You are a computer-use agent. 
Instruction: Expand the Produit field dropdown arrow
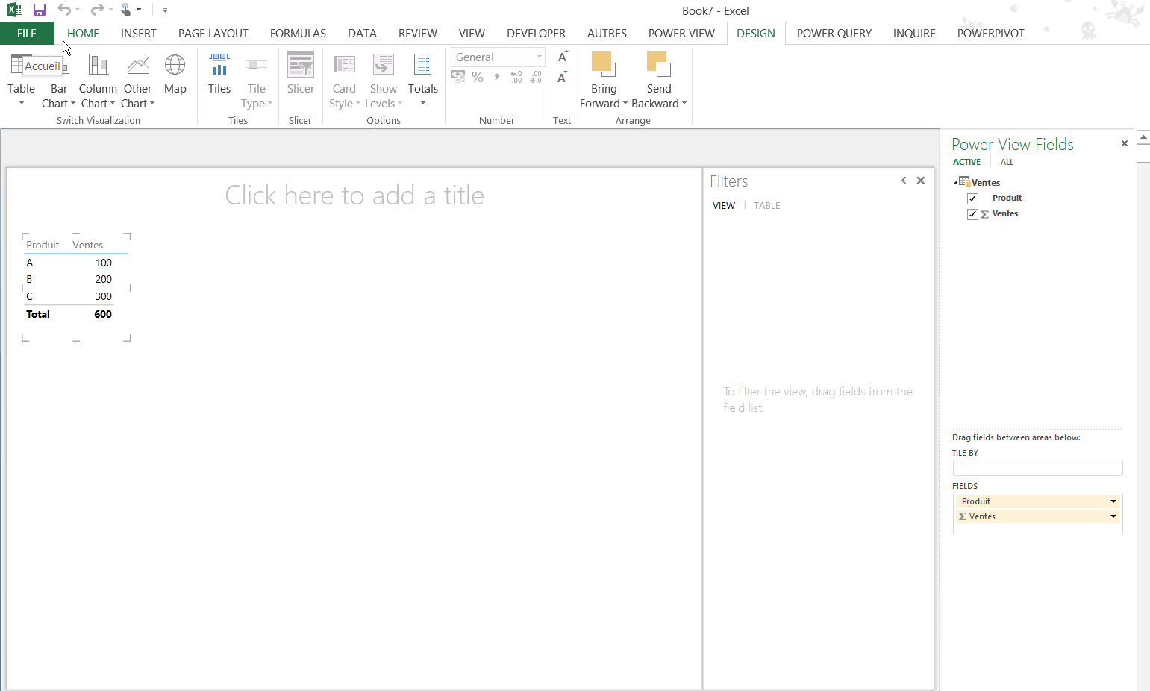tap(1113, 501)
